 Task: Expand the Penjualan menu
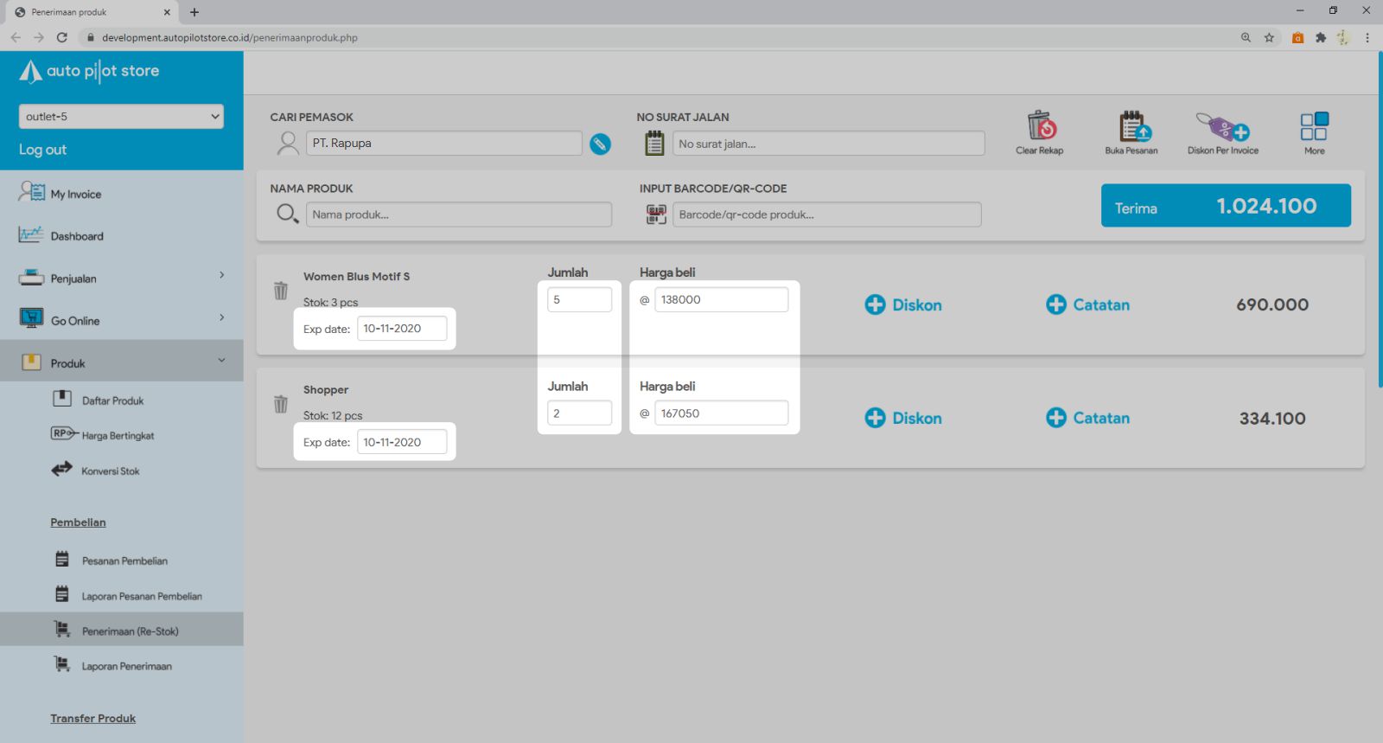121,279
